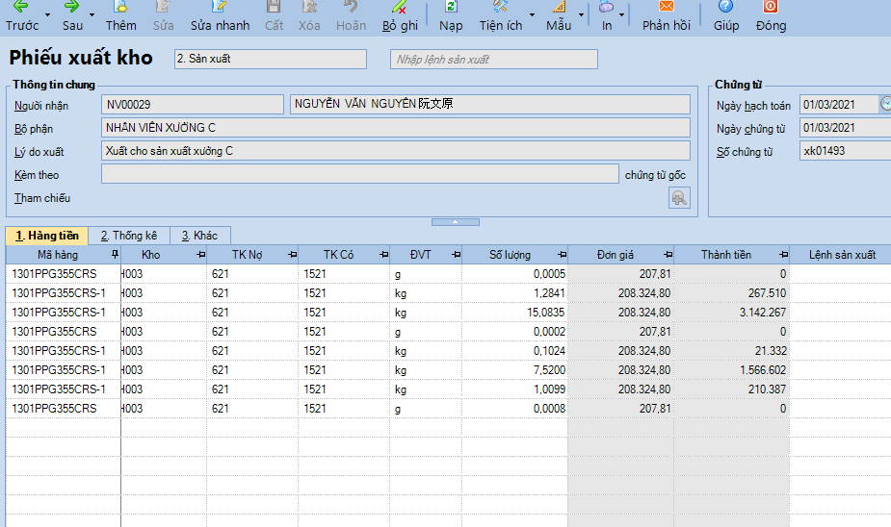This screenshot has height=527, width=891.
Task: Expand the Sau dropdown arrow
Action: tap(92, 14)
